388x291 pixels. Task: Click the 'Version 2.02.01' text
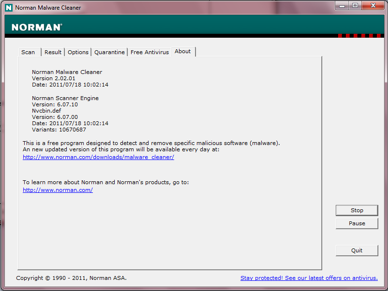click(53, 78)
